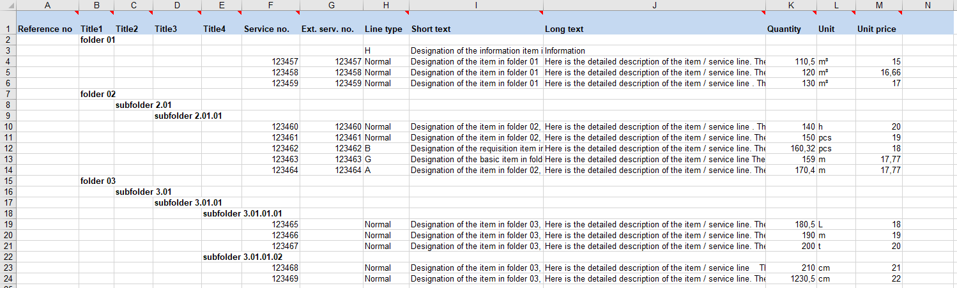Select the column N header
Screen dimensions: 957x288
(928, 4)
